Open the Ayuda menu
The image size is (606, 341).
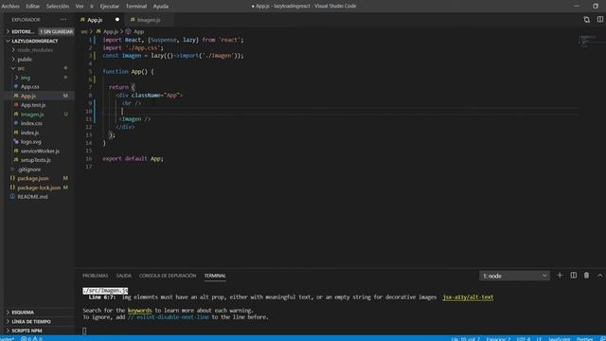click(160, 7)
